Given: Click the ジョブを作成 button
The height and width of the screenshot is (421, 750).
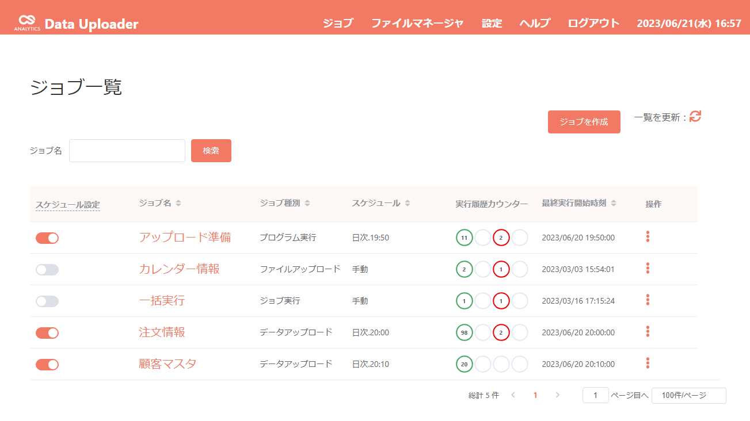Looking at the screenshot, I should [x=584, y=122].
